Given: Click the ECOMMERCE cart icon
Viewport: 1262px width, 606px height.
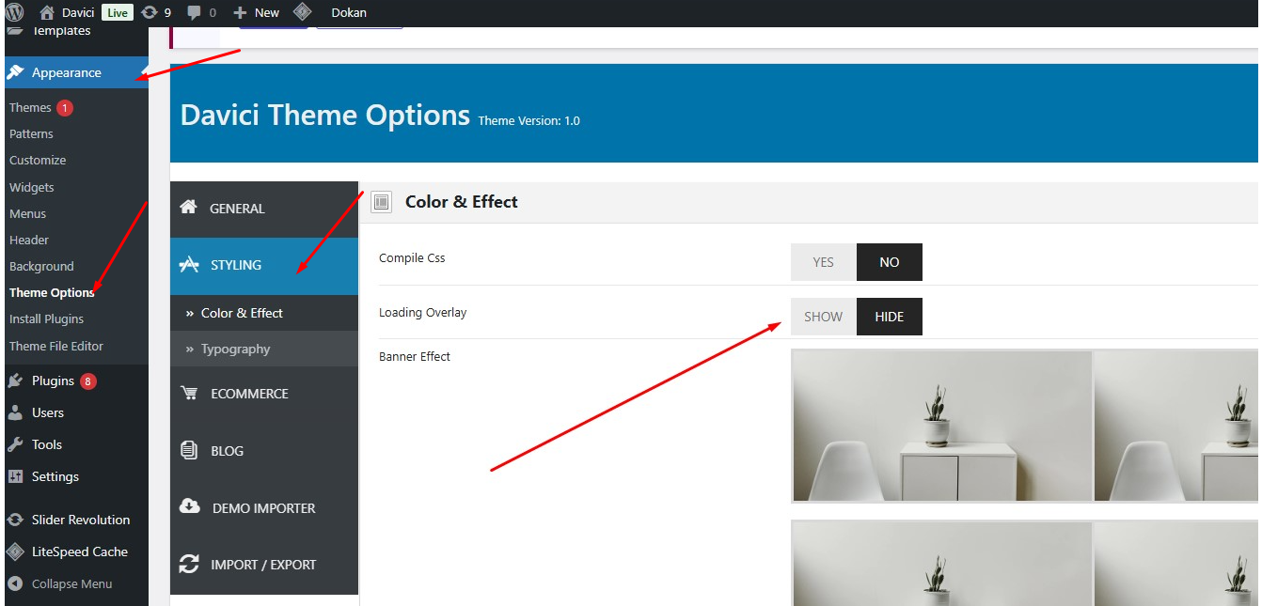Looking at the screenshot, I should [189, 394].
